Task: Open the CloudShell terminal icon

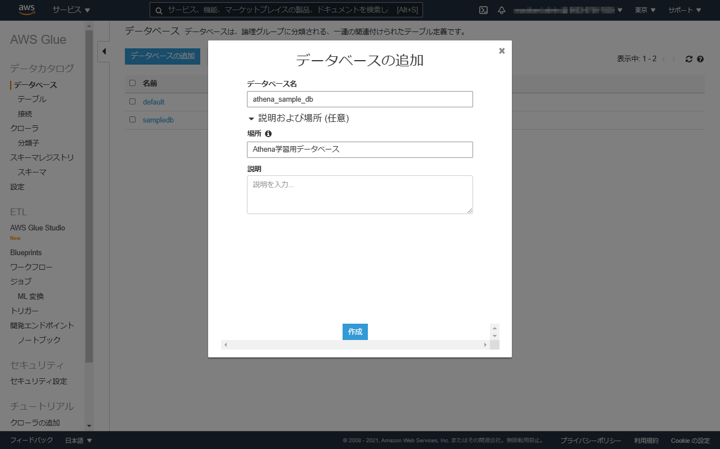Action: click(483, 10)
